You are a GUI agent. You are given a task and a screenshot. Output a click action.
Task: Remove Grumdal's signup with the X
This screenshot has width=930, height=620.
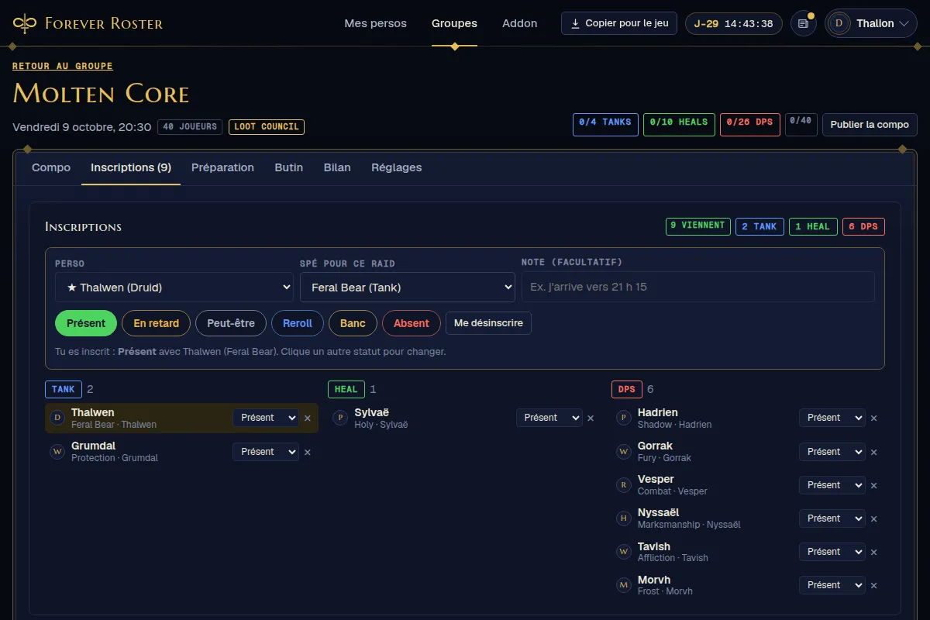tap(308, 452)
